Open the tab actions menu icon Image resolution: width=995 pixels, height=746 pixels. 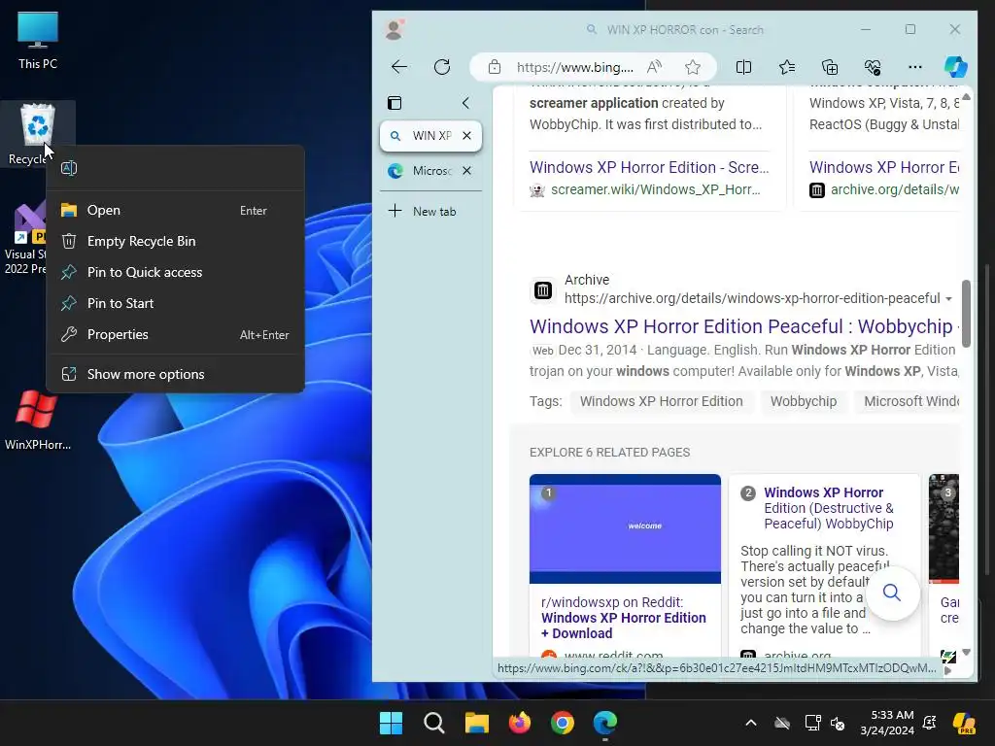(395, 103)
